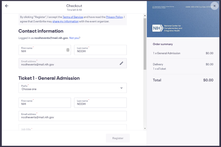Close the checkout dialog with X

pos(214,6)
